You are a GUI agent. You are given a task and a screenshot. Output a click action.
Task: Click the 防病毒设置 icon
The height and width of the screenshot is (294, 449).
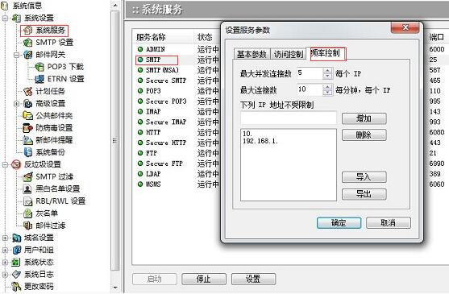click(27, 128)
